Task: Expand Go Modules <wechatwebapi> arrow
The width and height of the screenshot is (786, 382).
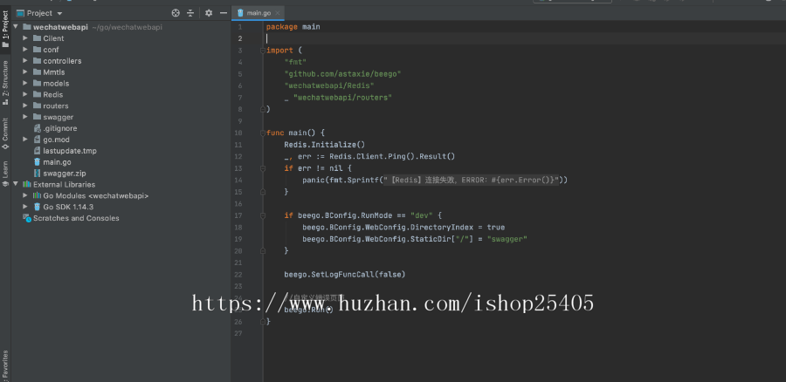Action: [25, 195]
